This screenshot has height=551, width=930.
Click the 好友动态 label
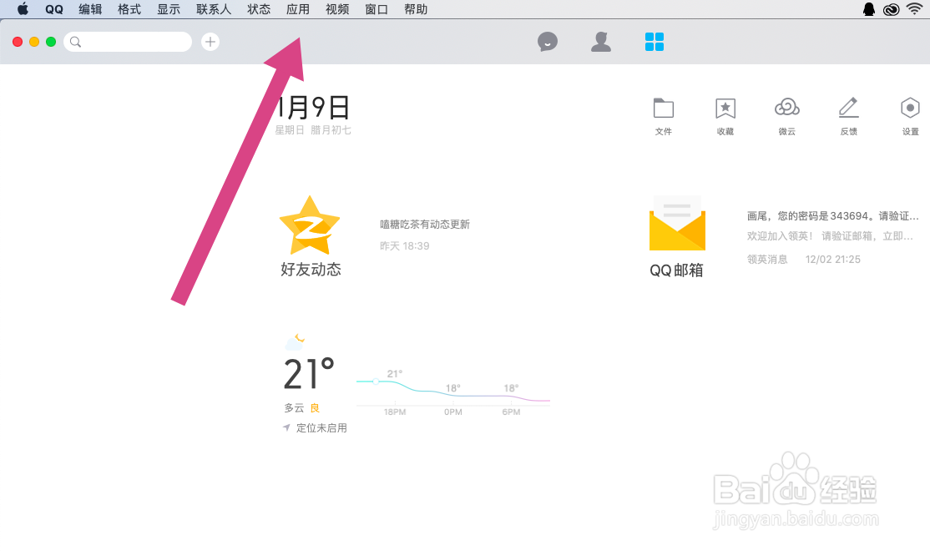pyautogui.click(x=311, y=270)
